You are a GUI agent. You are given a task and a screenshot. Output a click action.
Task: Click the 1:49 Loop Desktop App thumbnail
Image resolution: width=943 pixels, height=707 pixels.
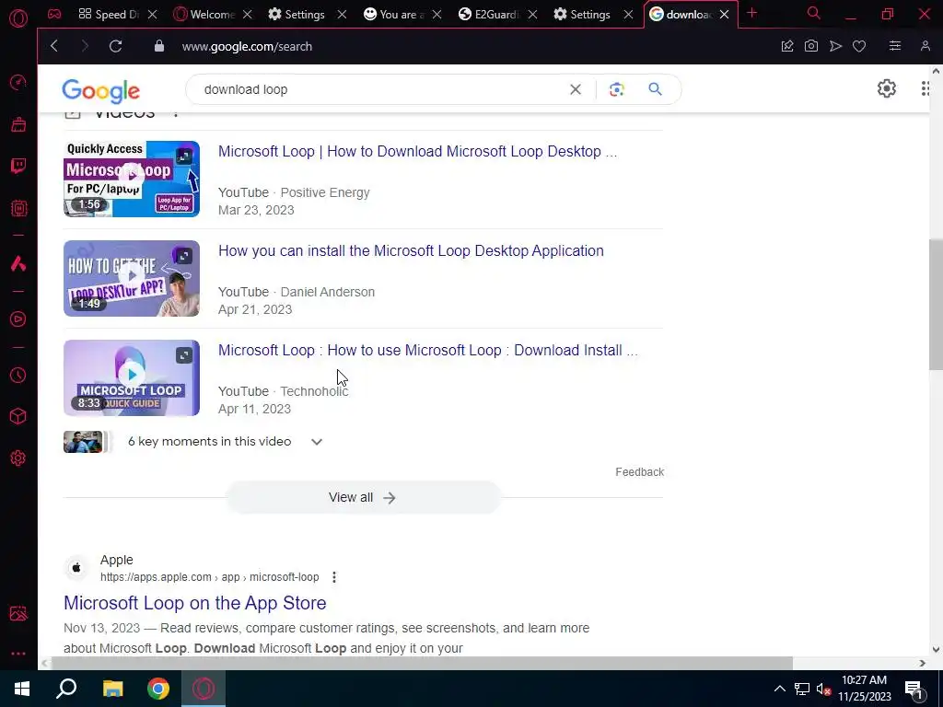pyautogui.click(x=132, y=278)
